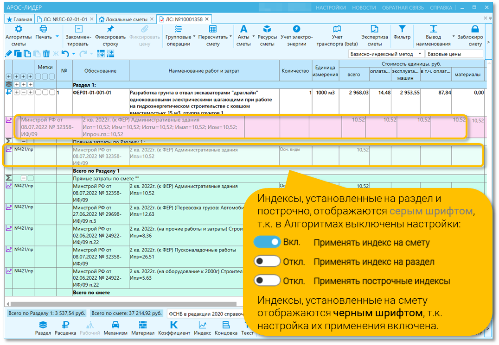Click the trash delete icon
Viewport: 499px width, 345px height.
(46, 54)
